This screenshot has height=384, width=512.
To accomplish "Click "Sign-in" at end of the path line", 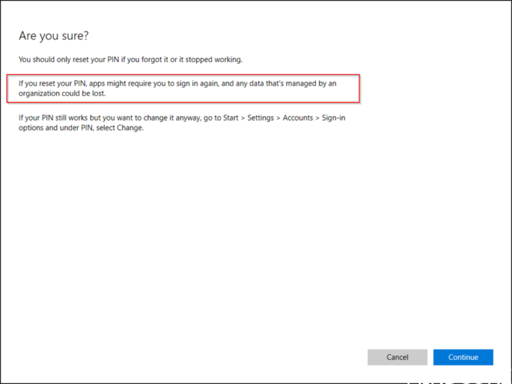I will click(334, 118).
